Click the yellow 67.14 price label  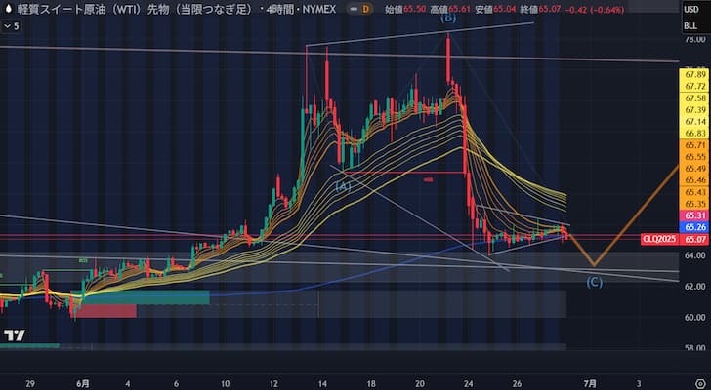click(x=695, y=121)
